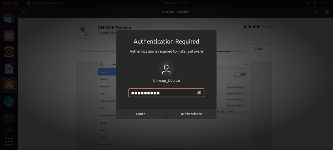Launch Thunderbird Mail from the dock
This screenshot has height=150, width=333.
point(9,19)
